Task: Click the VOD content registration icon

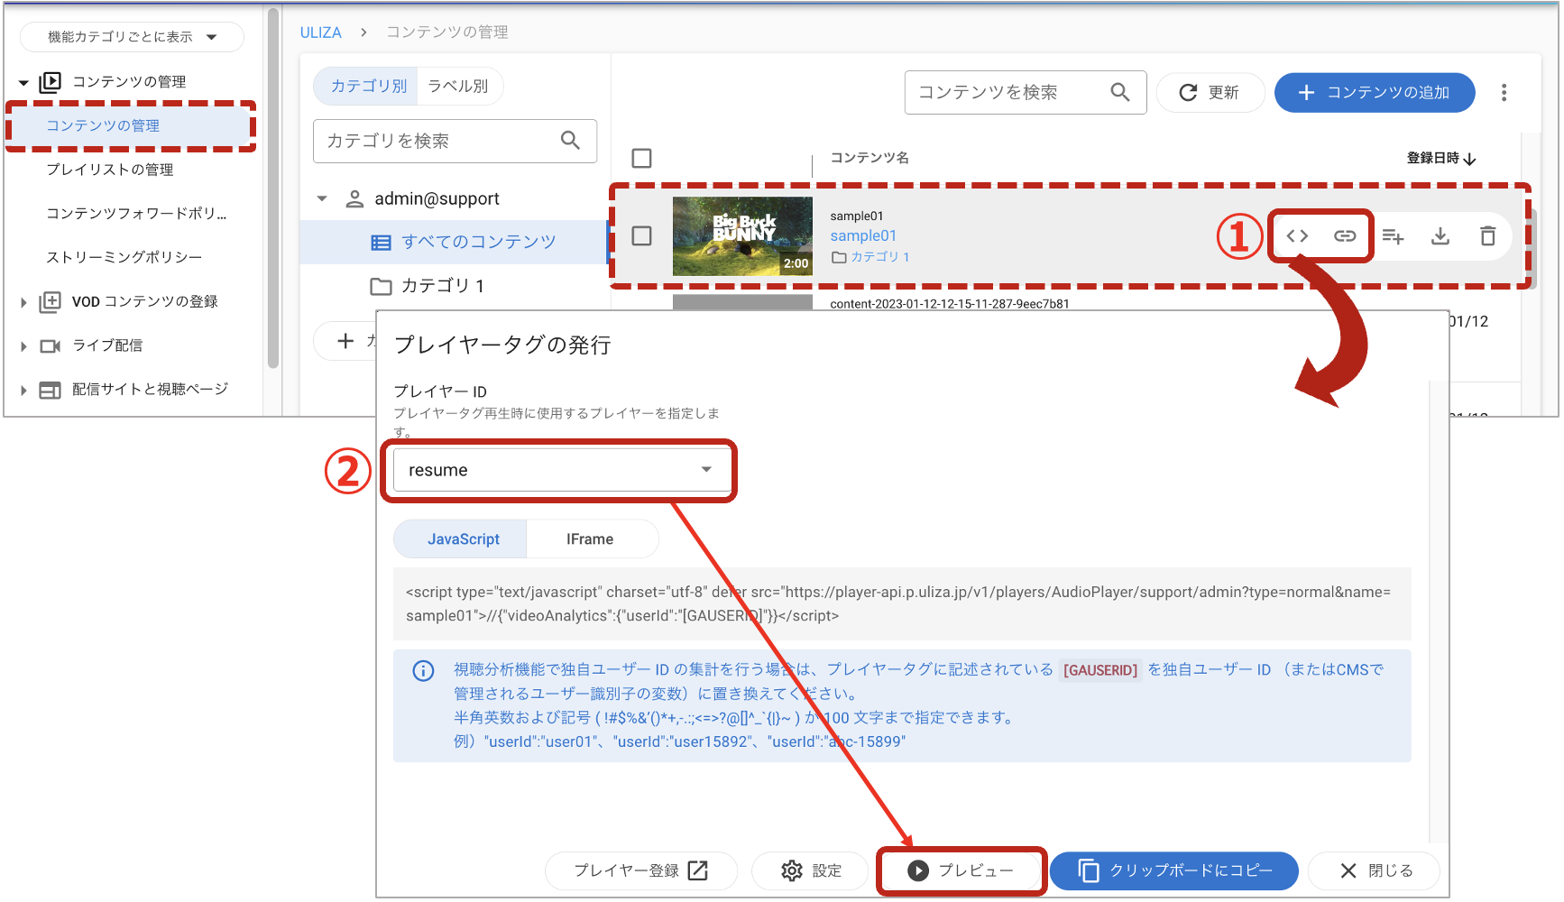Action: tap(51, 301)
